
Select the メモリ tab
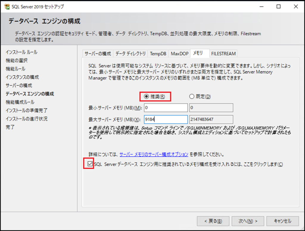(200, 53)
